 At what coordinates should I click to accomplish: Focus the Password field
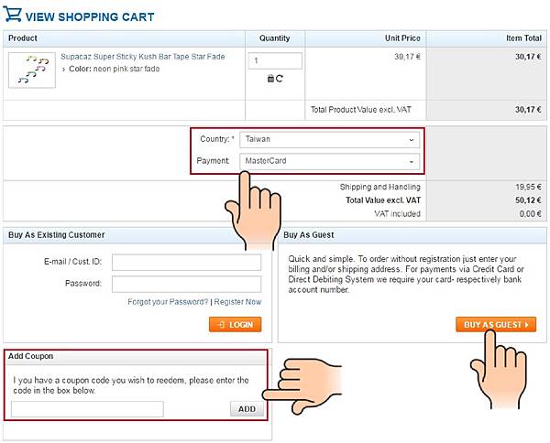point(186,284)
